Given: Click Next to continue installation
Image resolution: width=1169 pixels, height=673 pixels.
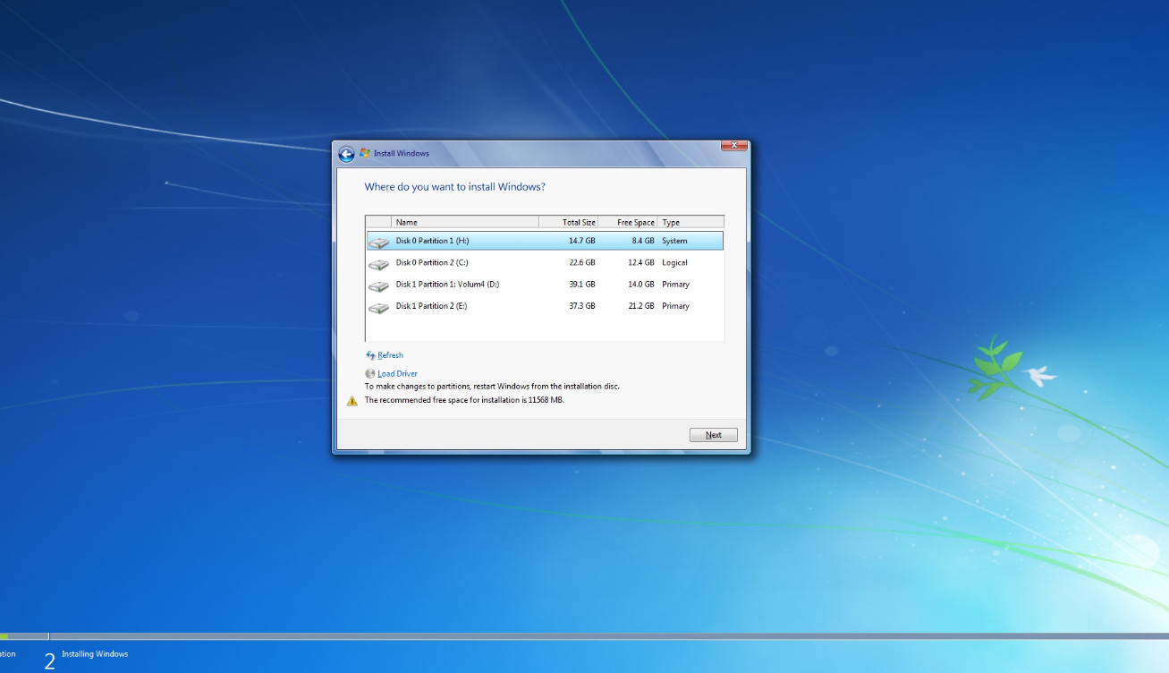Looking at the screenshot, I should [714, 435].
